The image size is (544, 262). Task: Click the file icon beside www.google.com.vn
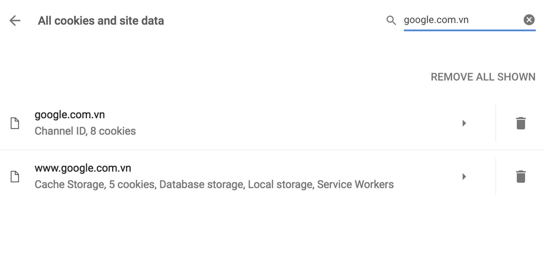pyautogui.click(x=15, y=176)
